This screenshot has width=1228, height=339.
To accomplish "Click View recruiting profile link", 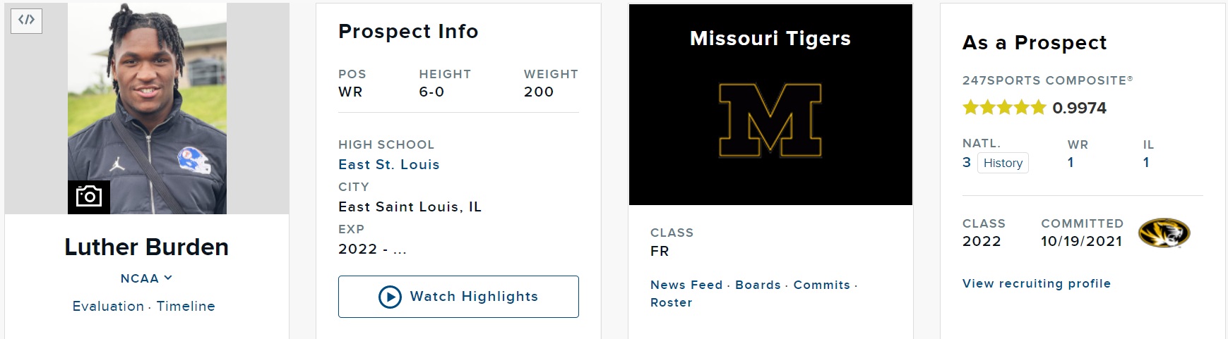I will (1036, 283).
